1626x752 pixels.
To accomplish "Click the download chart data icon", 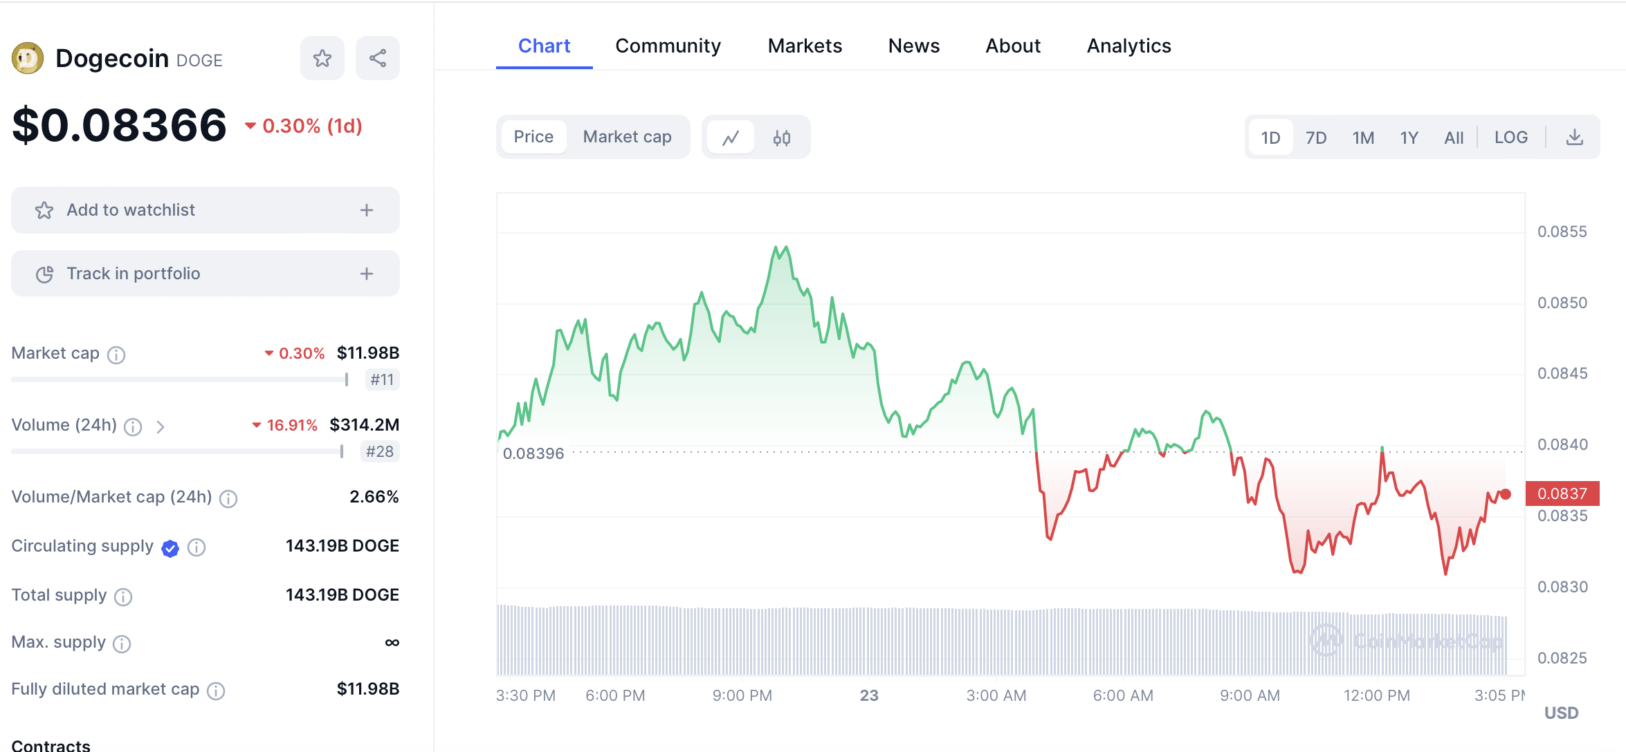I will click(x=1574, y=137).
